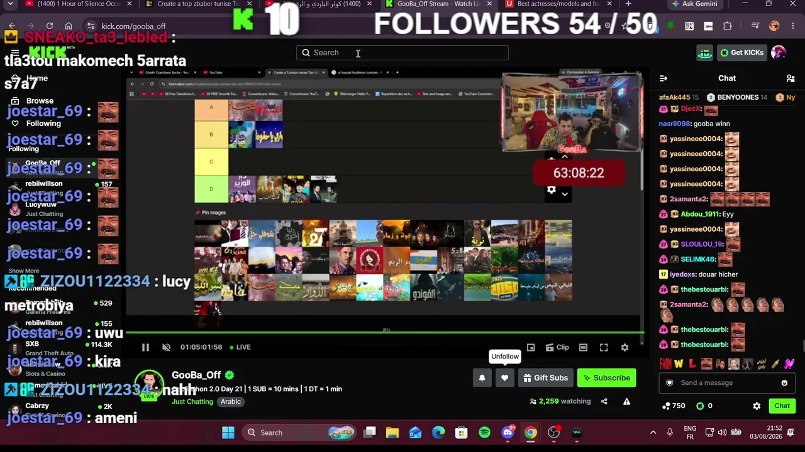Insert the FARM emote into chat

point(665,363)
